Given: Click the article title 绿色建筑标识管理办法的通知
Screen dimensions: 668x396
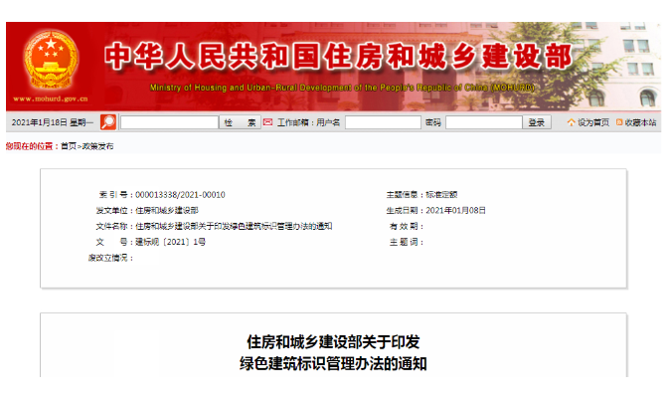Looking at the screenshot, I should pos(333,363).
